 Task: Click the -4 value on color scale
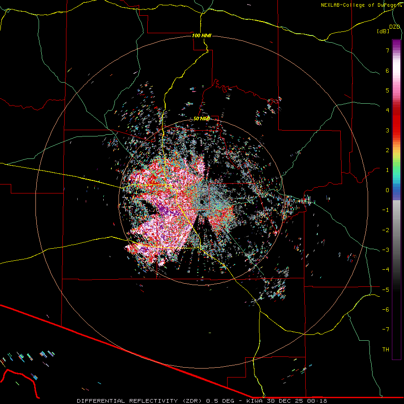(x=386, y=269)
